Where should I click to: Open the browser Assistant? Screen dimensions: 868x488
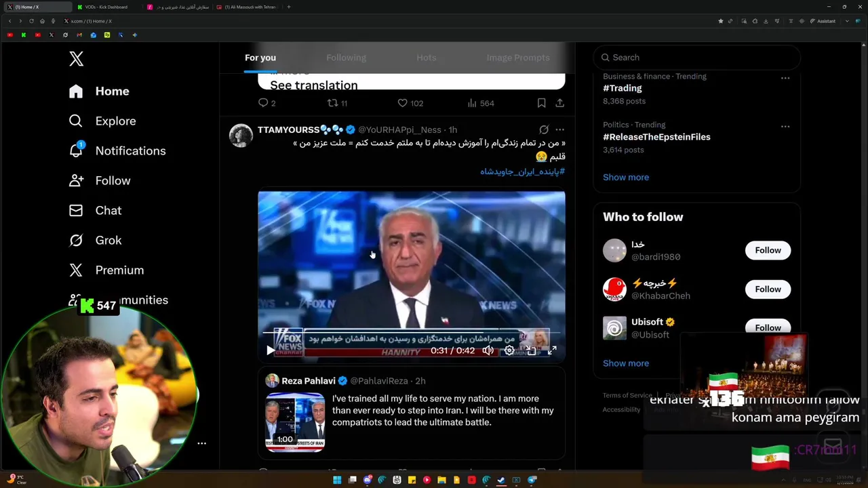[823, 21]
